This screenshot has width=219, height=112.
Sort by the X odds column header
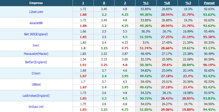pos(104,3)
